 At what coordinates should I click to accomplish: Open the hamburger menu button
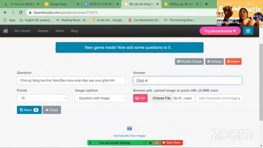pyautogui.click(x=248, y=31)
